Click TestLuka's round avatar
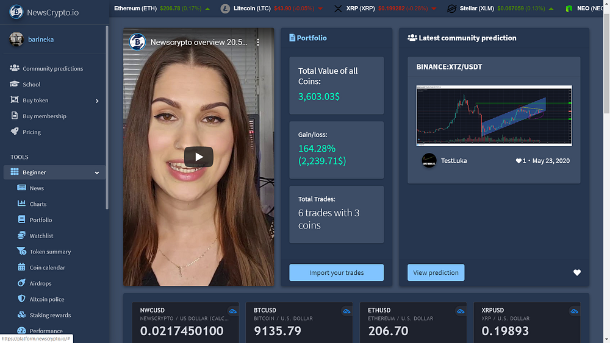 coord(429,160)
